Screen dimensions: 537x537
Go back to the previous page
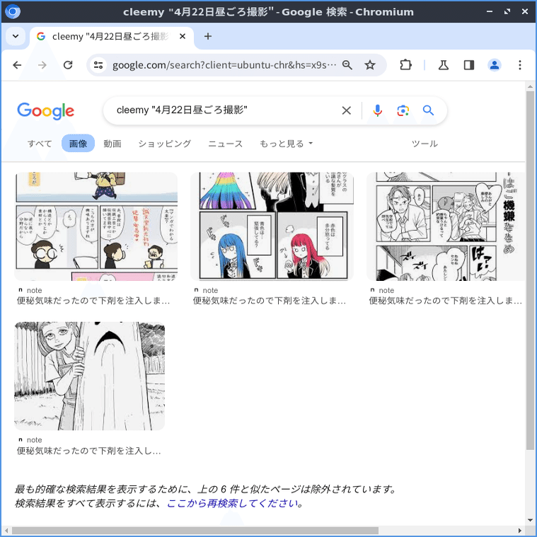click(17, 65)
